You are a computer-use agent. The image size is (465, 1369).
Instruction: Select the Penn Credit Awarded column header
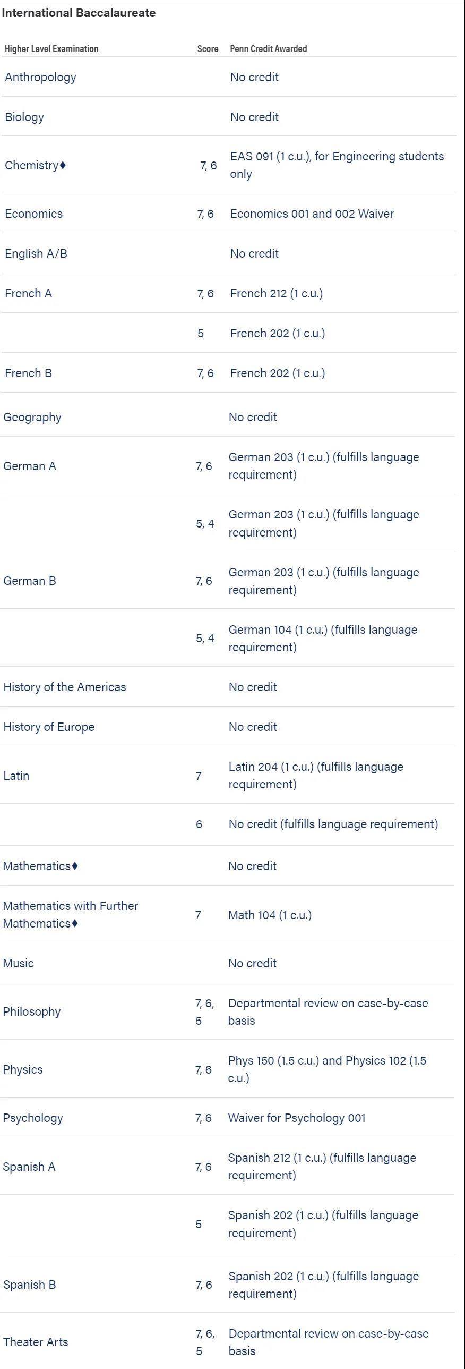268,49
